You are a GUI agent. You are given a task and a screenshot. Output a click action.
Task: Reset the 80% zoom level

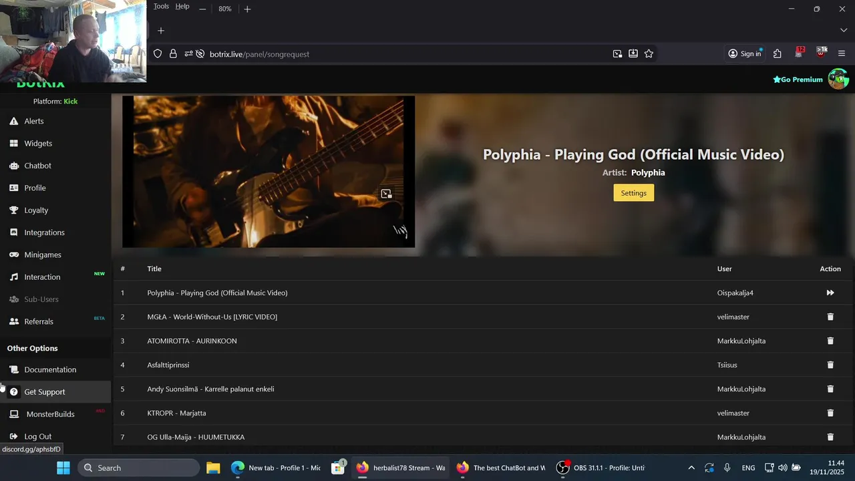pos(225,9)
